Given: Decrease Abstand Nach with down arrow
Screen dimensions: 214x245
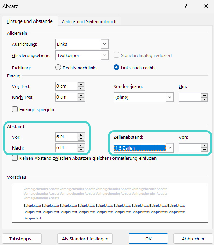Looking at the screenshot, I should [81, 150].
